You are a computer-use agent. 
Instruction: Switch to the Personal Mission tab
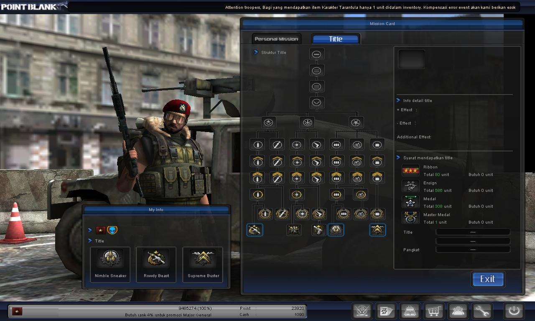click(x=276, y=39)
